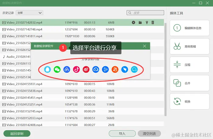Close the share dialog
The width and height of the screenshot is (213, 139).
(x=145, y=46)
